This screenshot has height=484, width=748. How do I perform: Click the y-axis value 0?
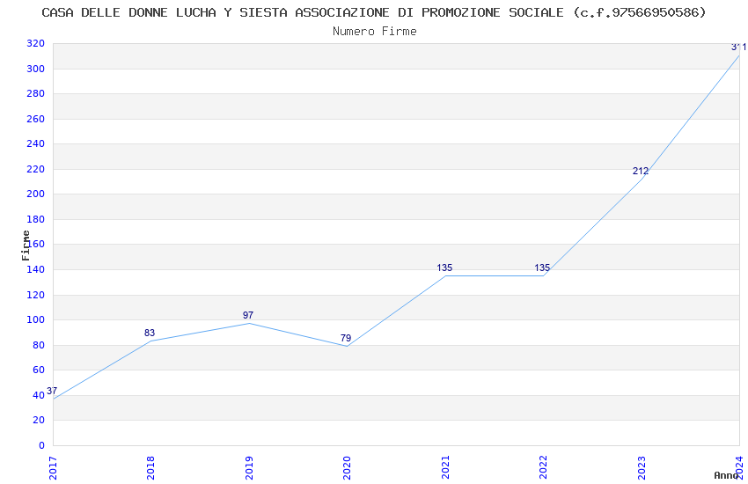41,445
